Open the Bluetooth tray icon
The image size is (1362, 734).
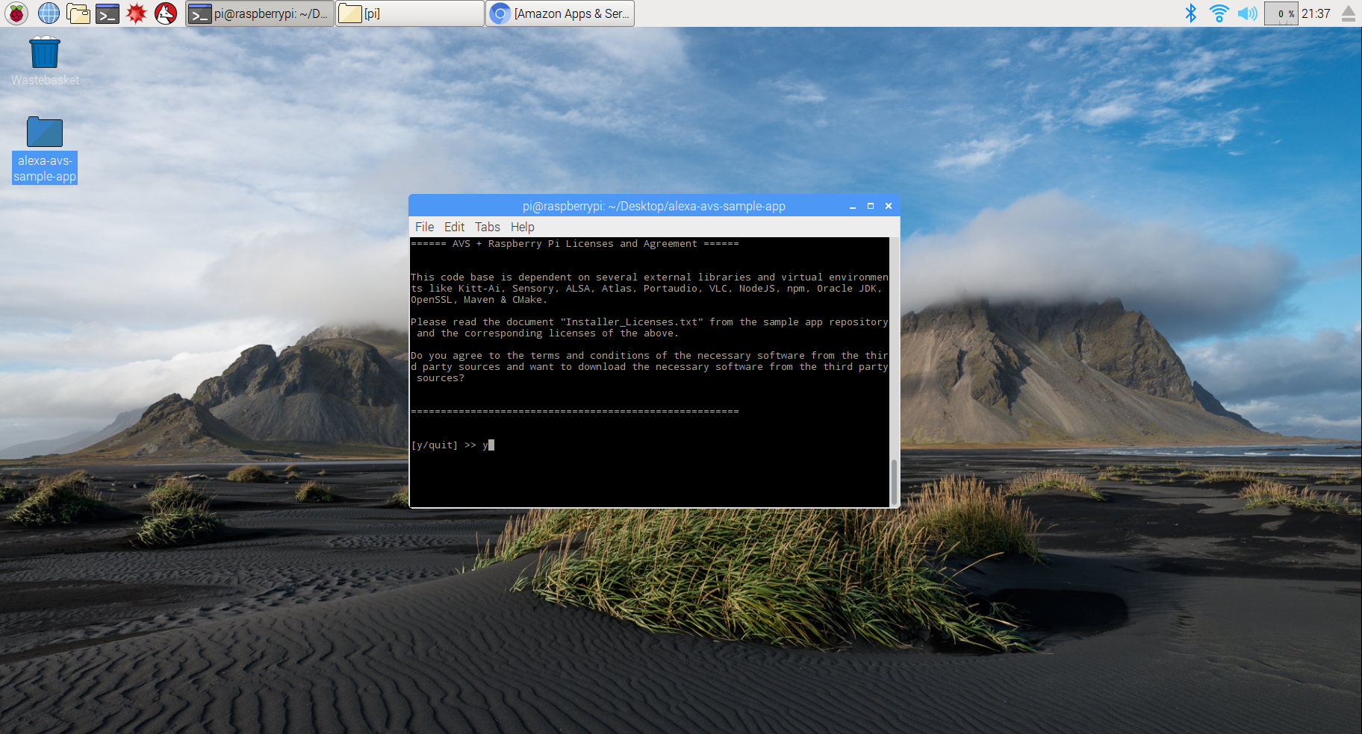coord(1190,12)
